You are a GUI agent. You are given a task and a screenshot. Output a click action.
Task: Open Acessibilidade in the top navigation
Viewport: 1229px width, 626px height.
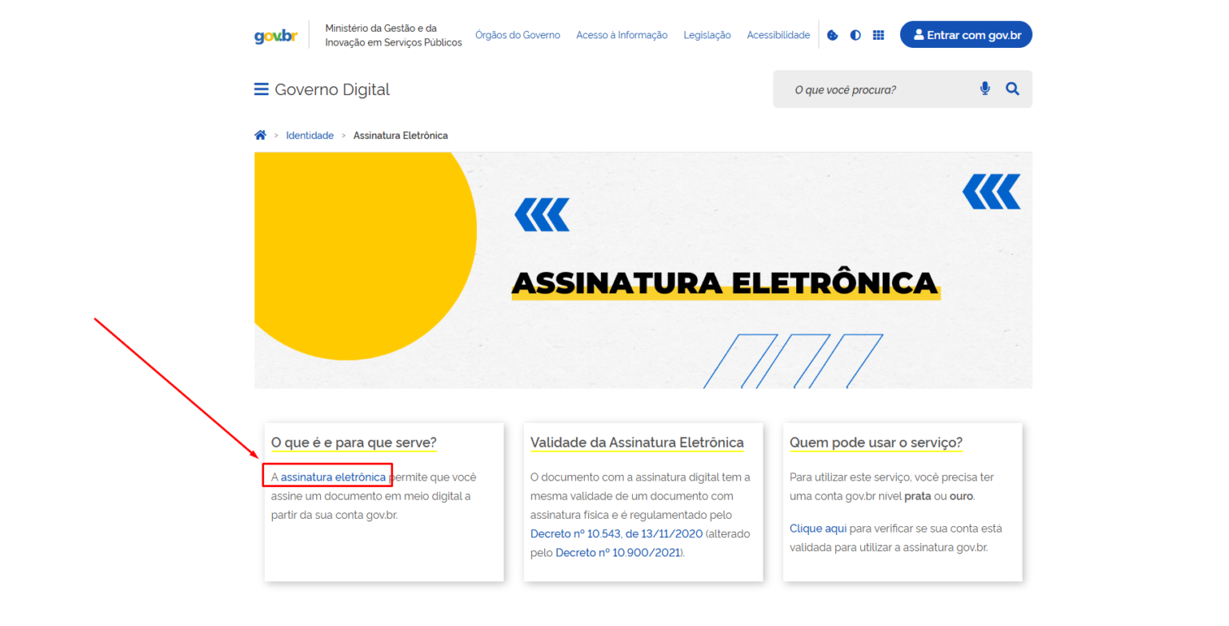click(779, 35)
